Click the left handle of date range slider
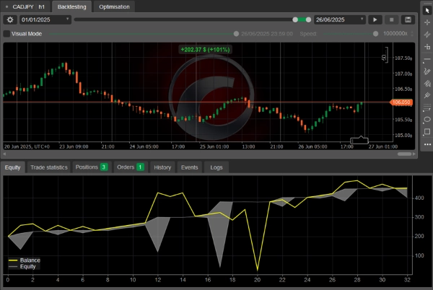The width and height of the screenshot is (433, 290). click(295, 19)
